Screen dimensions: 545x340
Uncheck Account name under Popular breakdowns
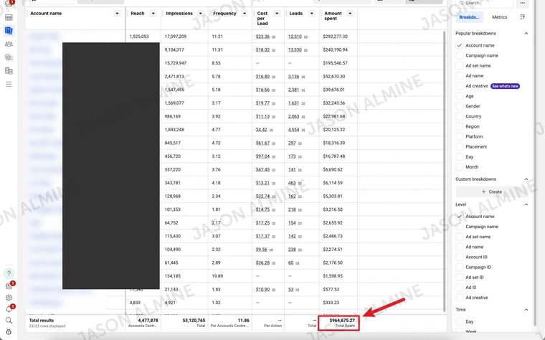pos(460,45)
